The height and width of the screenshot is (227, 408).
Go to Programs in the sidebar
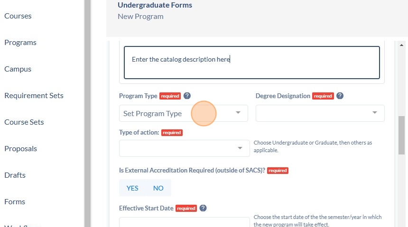[x=20, y=42]
